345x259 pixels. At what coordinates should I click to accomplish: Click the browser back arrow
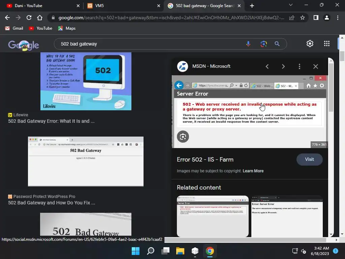coord(7,18)
